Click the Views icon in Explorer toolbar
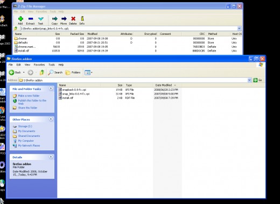280x204 pixels. (x=87, y=72)
